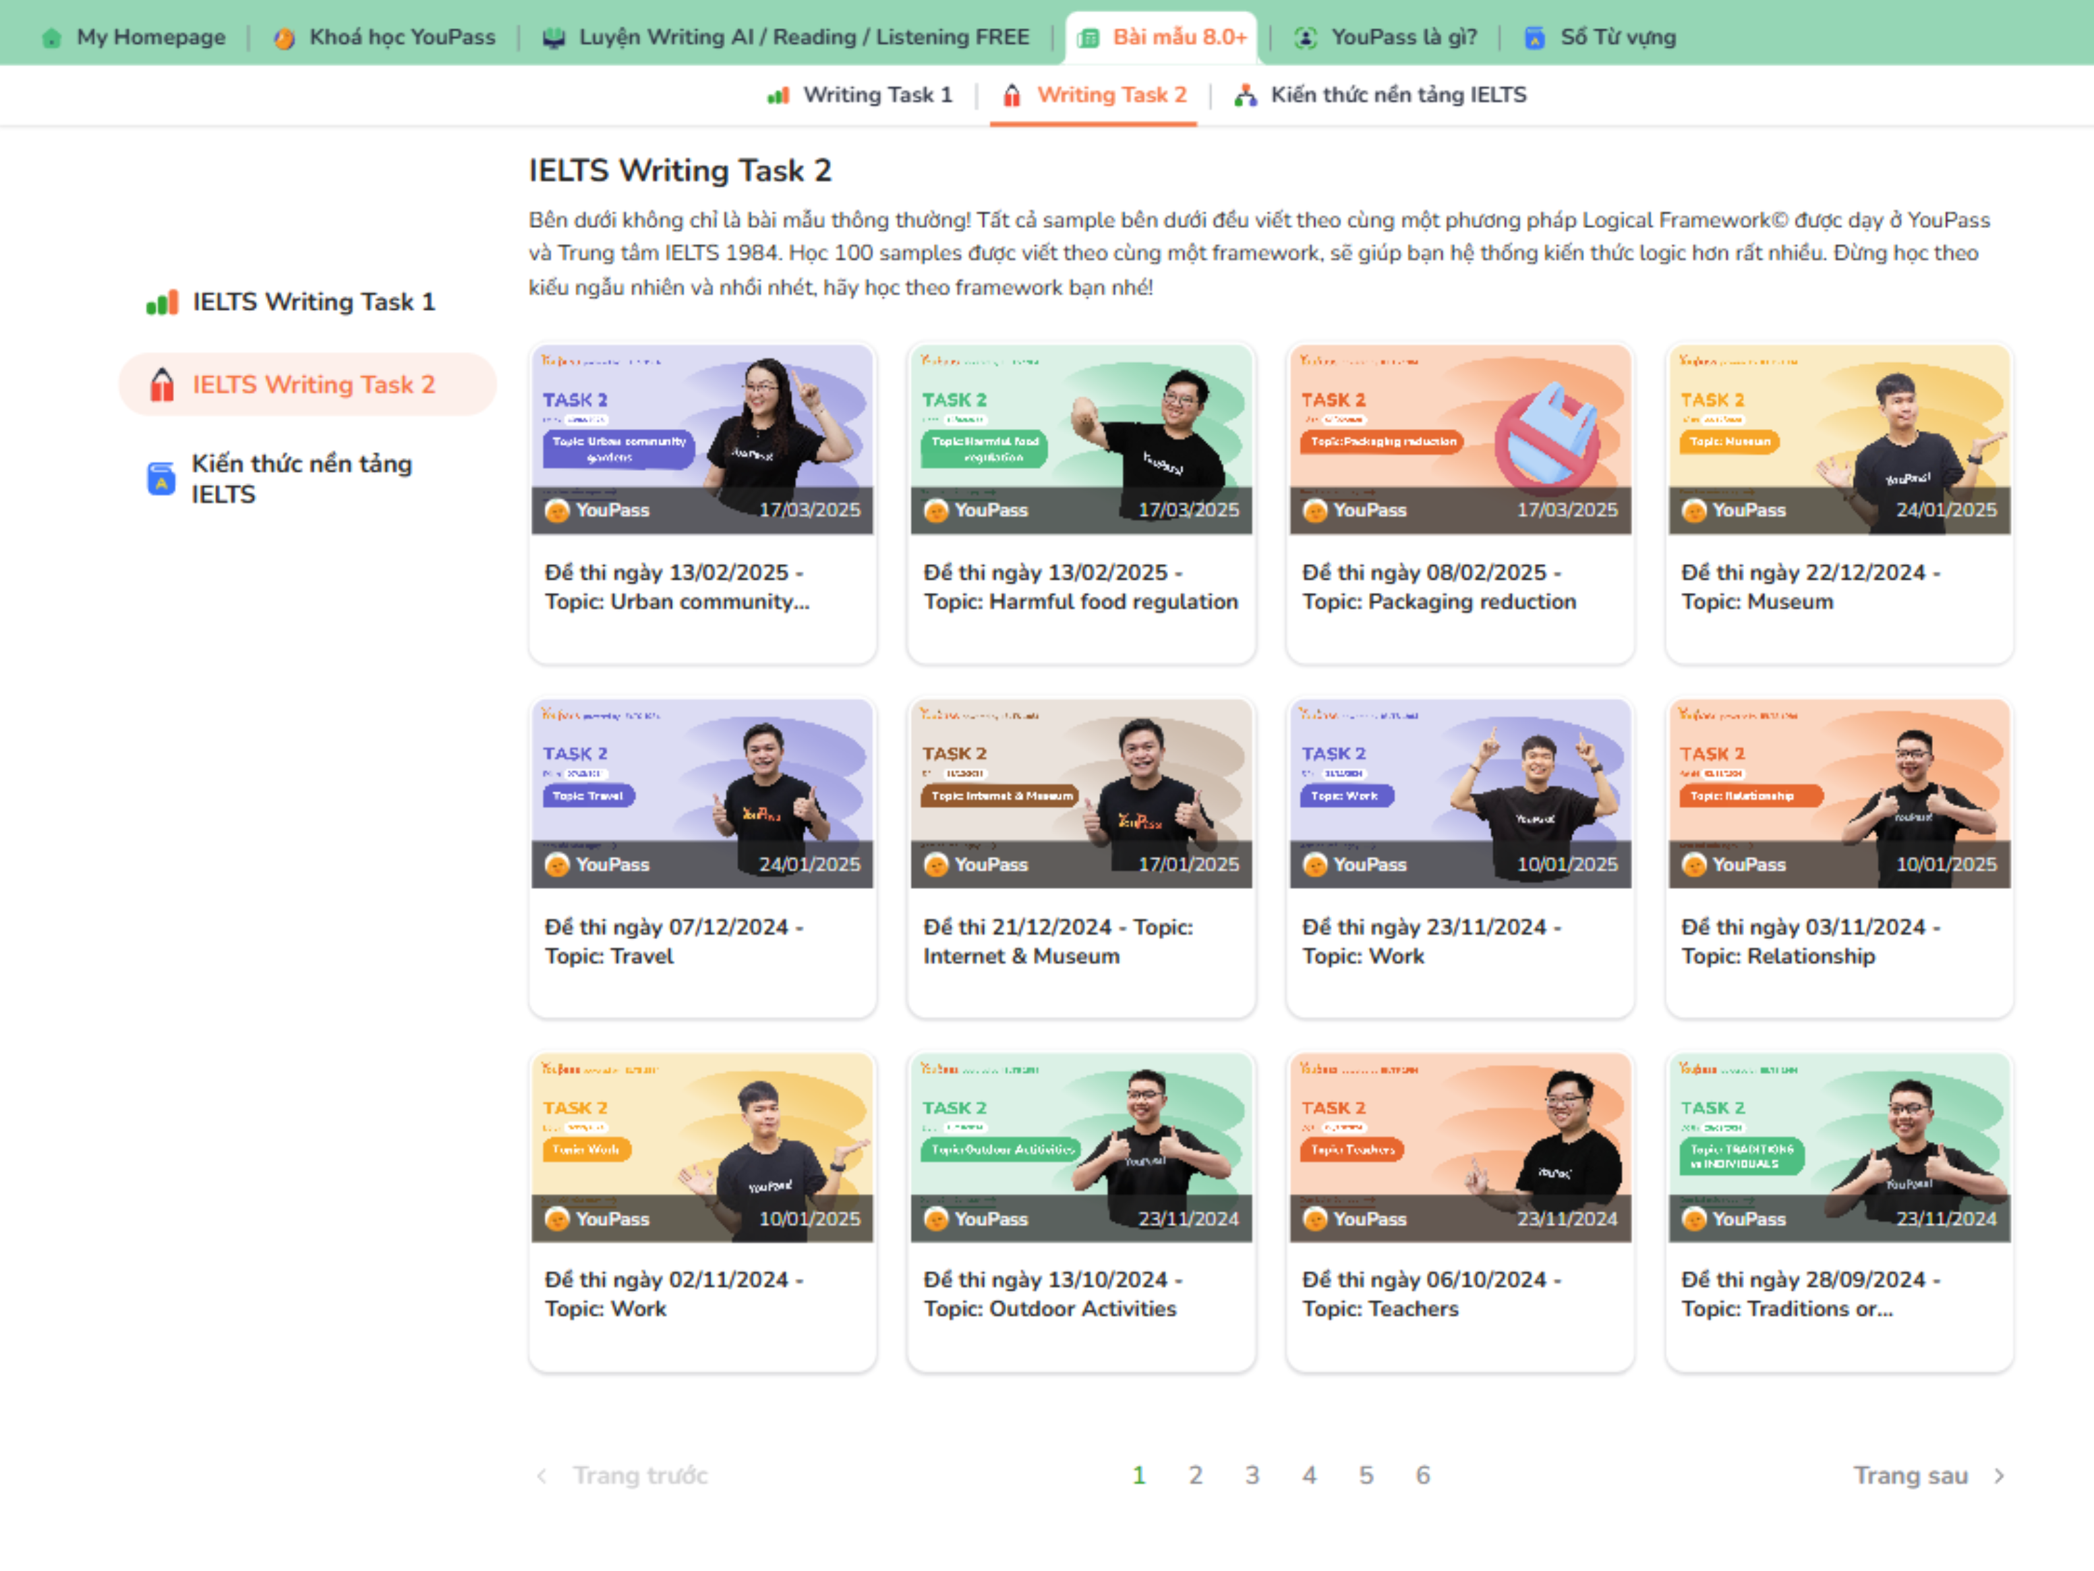Open the Packaging reduction sample thumbnail
This screenshot has width=2094, height=1571.
click(1460, 439)
